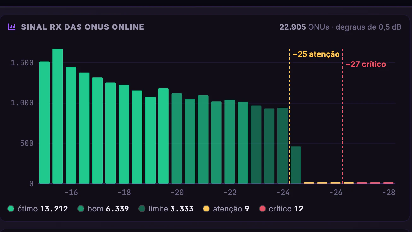This screenshot has height=232, width=412.
Task: Click the '22.905 ONUs' total count
Action: [x=304, y=27]
